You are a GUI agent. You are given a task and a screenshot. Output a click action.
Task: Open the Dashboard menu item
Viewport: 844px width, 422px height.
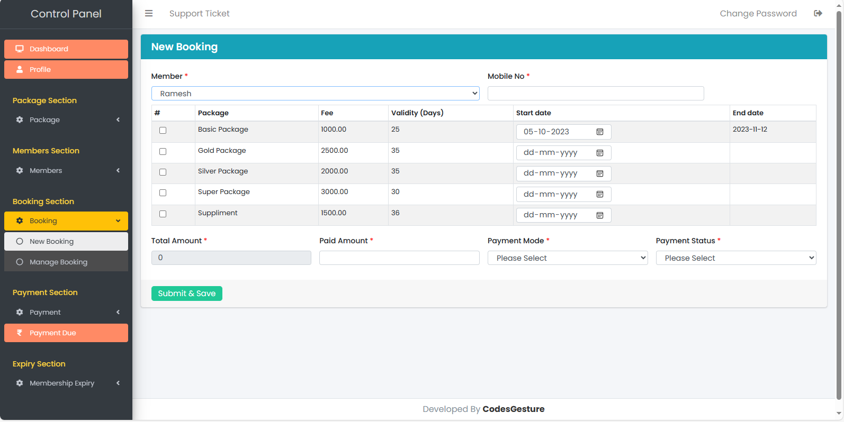tap(66, 49)
